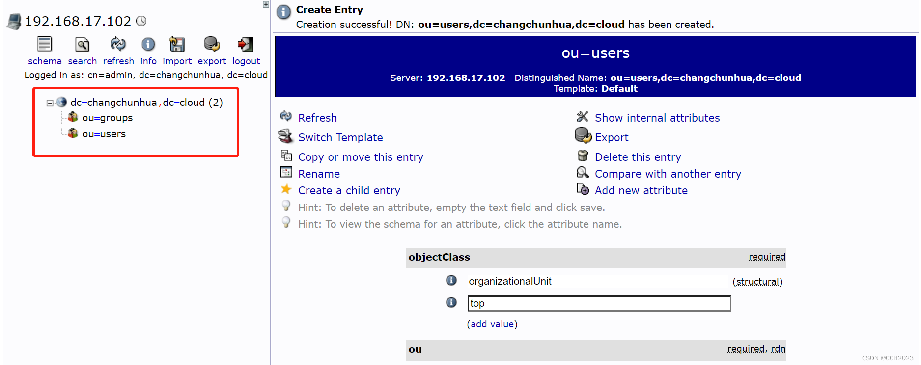
Task: Select ou=groups in the tree
Action: [x=107, y=118]
